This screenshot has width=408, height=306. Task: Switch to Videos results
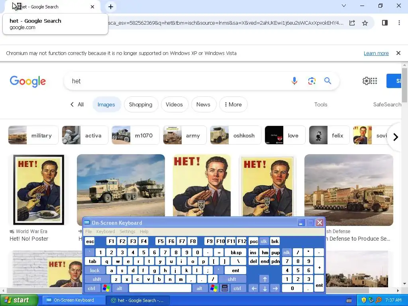pos(174,104)
